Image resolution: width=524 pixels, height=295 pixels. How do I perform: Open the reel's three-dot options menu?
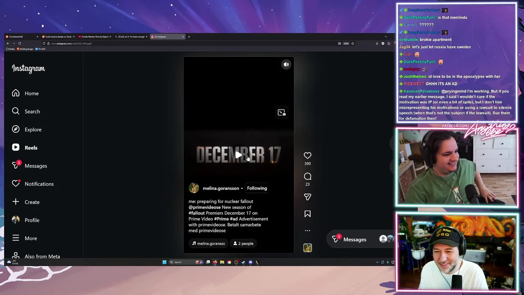(307, 231)
